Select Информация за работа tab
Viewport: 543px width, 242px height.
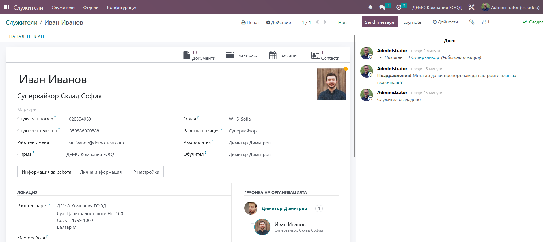46,172
